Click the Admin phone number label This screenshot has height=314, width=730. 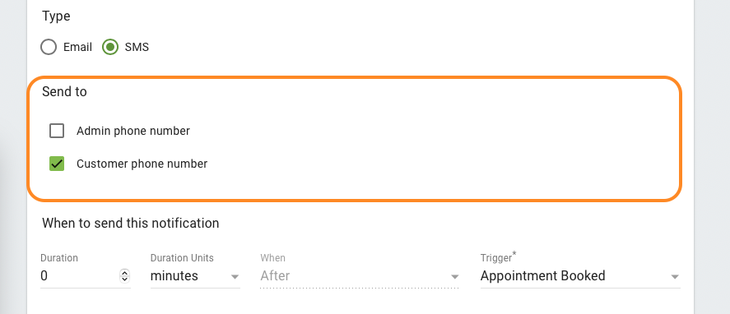click(x=133, y=132)
